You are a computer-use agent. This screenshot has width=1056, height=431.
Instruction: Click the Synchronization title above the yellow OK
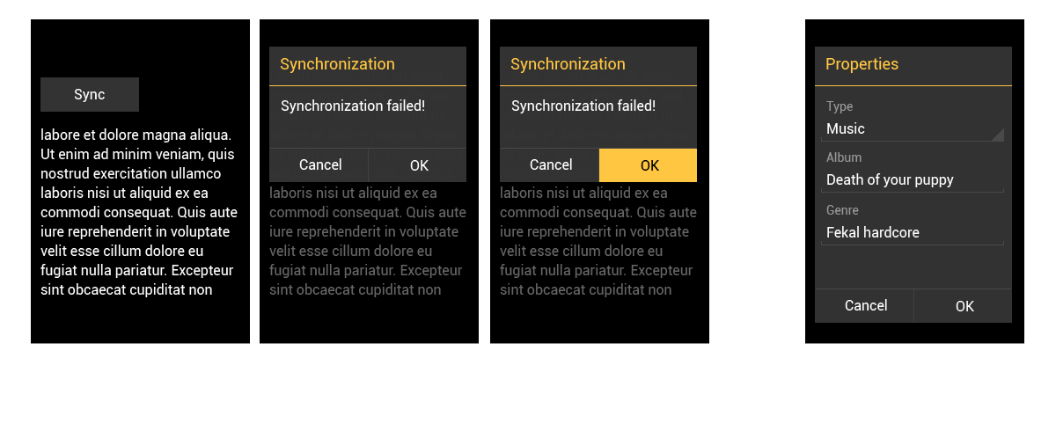click(568, 64)
